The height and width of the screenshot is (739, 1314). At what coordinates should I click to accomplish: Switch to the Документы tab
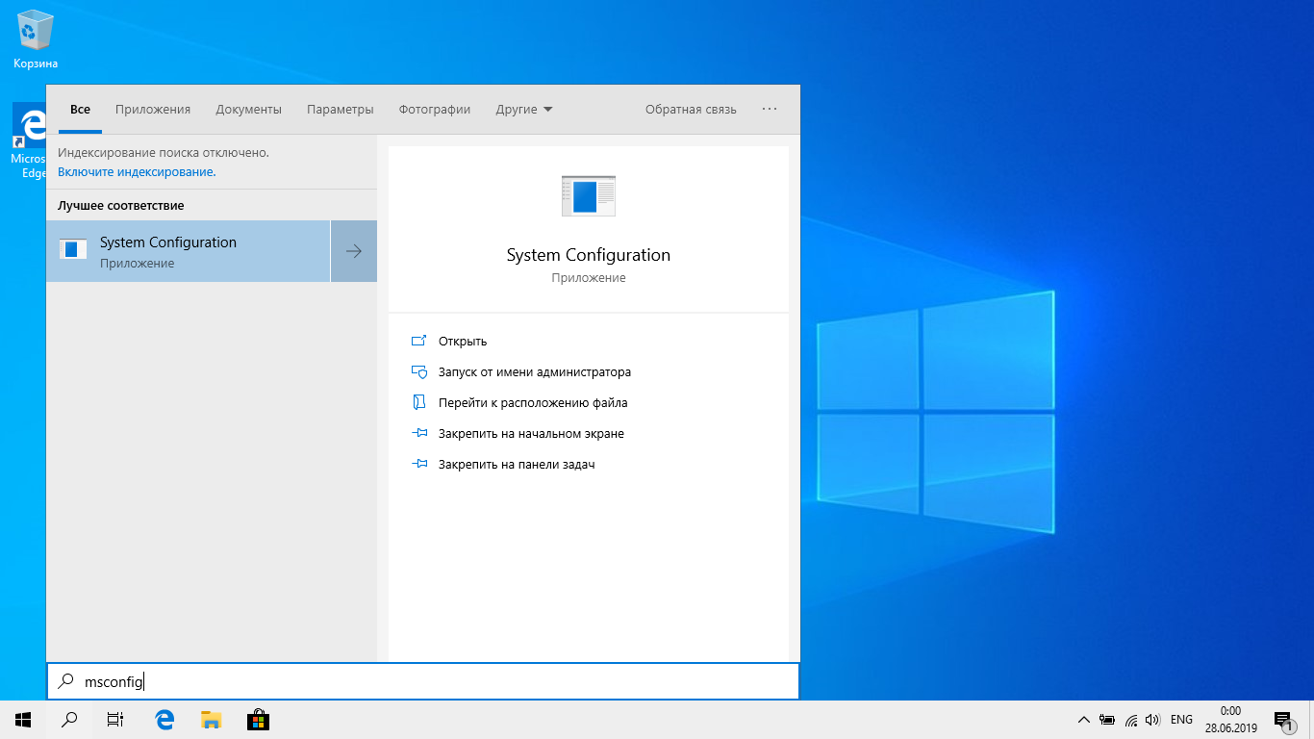pos(248,110)
